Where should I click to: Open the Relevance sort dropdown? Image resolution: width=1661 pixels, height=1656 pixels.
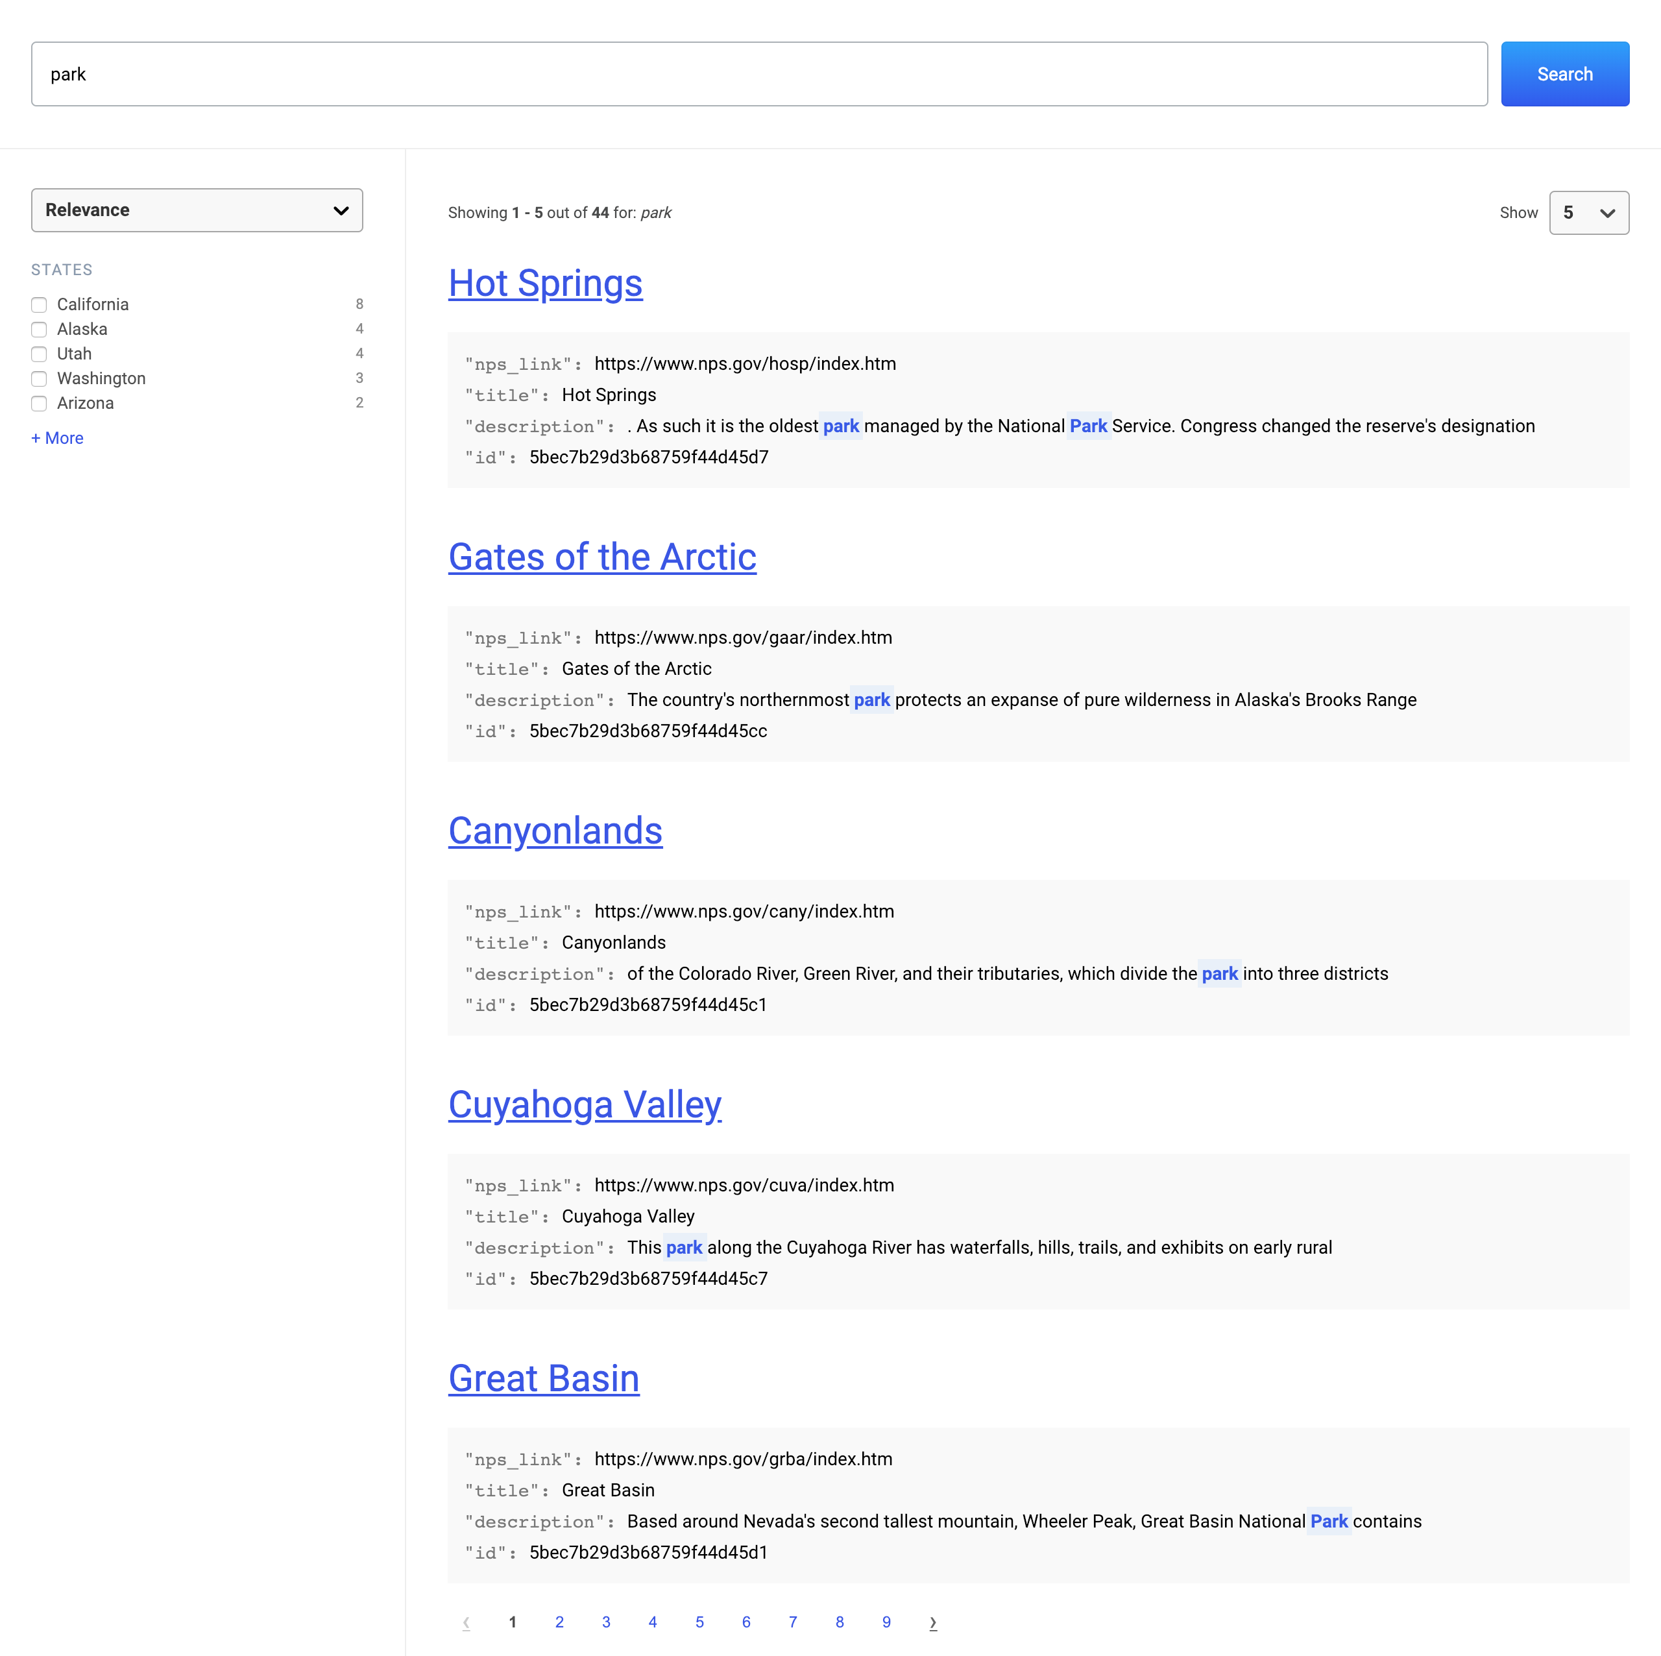(x=197, y=211)
